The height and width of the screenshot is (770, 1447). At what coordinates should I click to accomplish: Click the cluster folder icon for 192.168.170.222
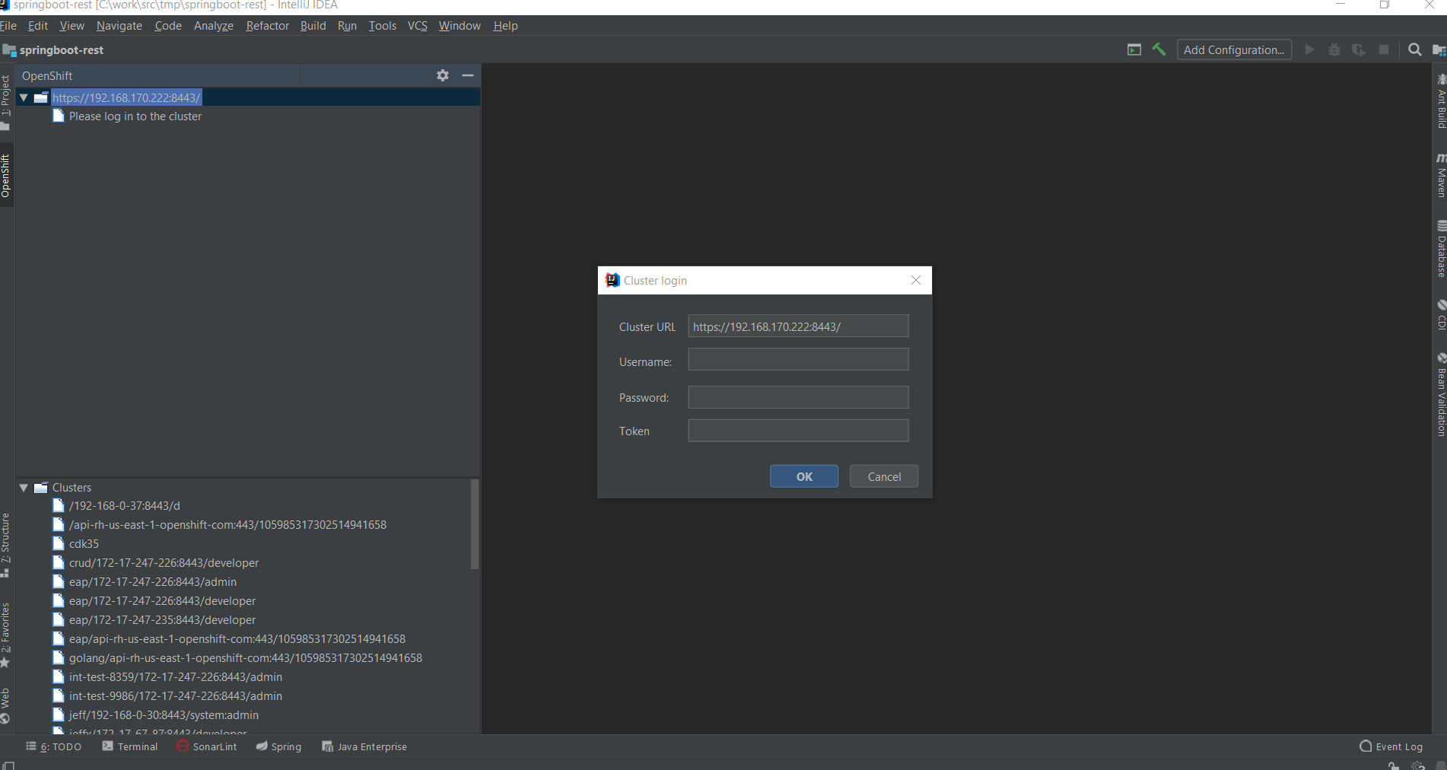(x=41, y=97)
